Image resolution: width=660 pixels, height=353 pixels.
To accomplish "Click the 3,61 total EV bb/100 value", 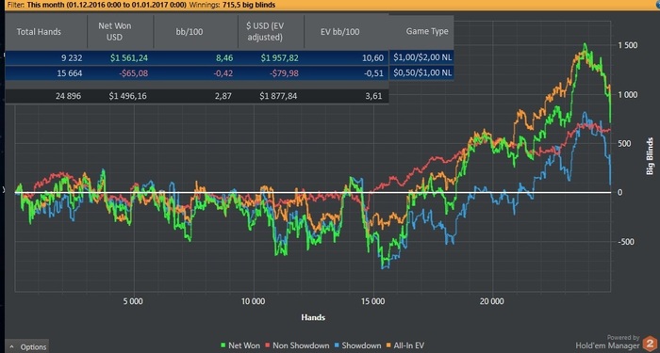I will click(x=373, y=96).
